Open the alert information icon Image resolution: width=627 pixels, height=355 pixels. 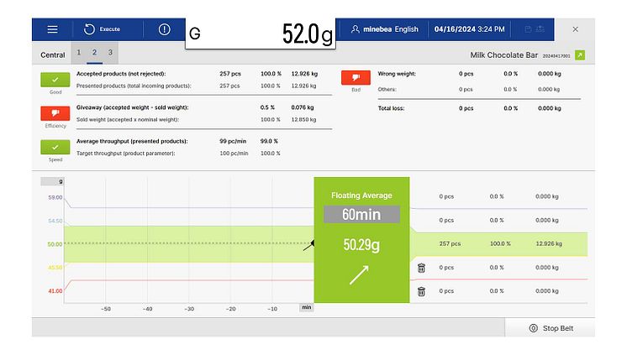164,29
